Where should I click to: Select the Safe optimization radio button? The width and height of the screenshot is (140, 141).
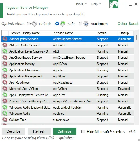(x=57, y=24)
